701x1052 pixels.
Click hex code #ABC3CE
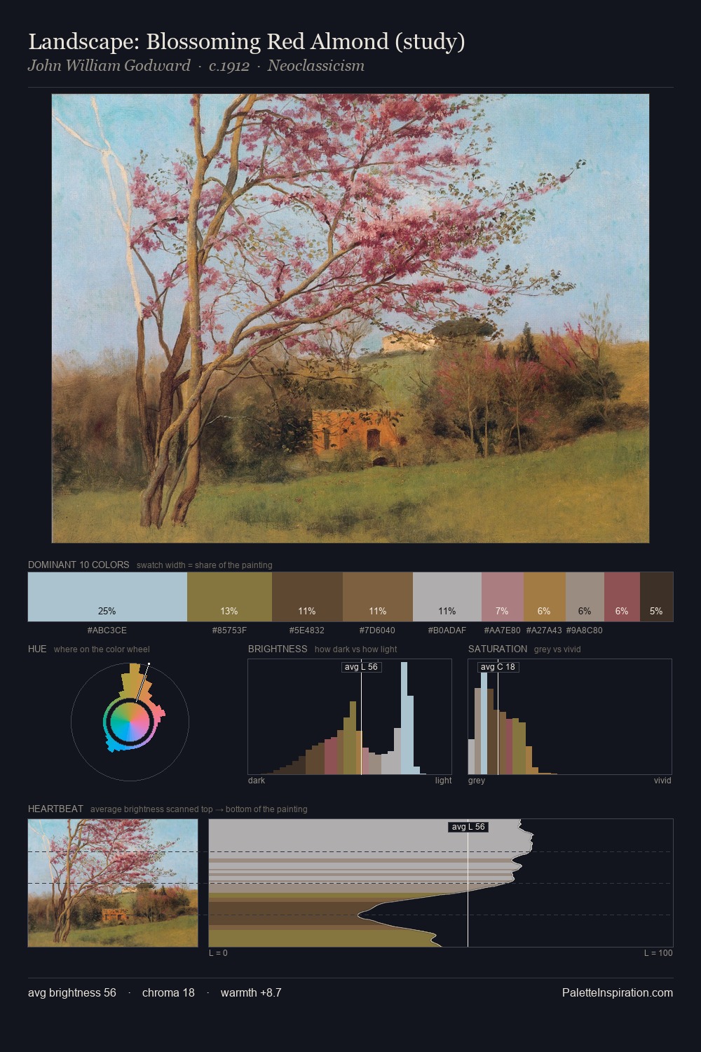(x=107, y=630)
